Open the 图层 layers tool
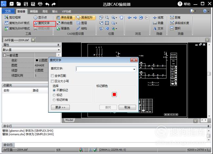 click(82, 23)
